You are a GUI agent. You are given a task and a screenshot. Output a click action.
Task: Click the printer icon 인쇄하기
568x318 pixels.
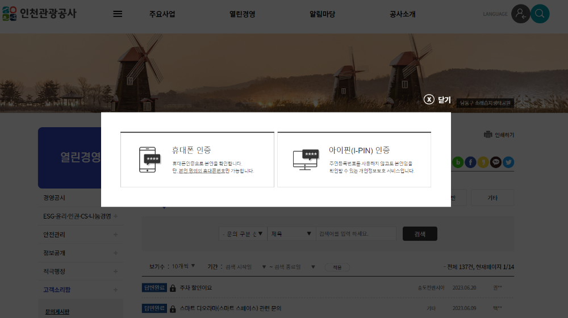click(x=499, y=135)
